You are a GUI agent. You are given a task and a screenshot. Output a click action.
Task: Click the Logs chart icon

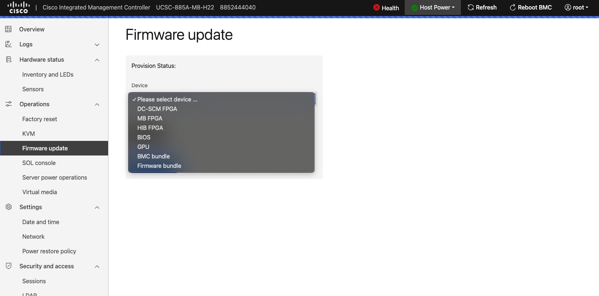8,44
